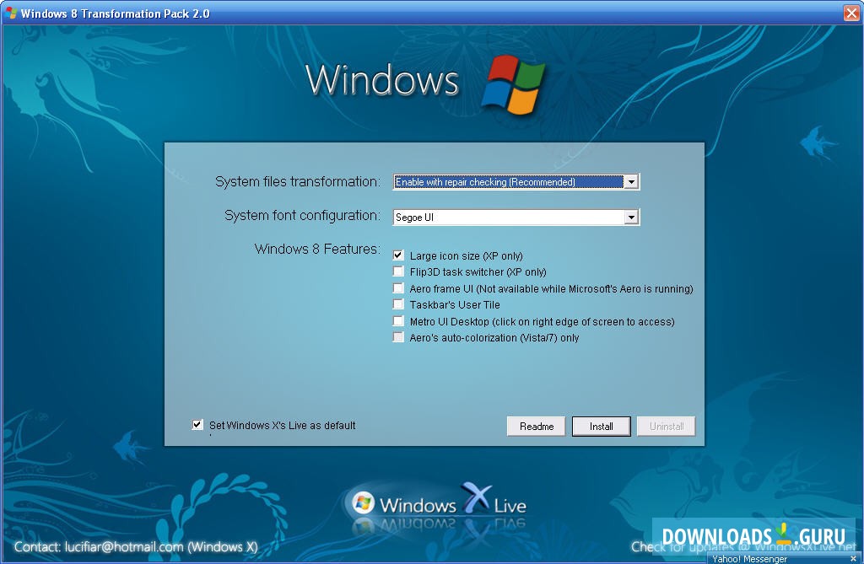
Task: Click the Windows X Live orb icon
Action: [363, 502]
